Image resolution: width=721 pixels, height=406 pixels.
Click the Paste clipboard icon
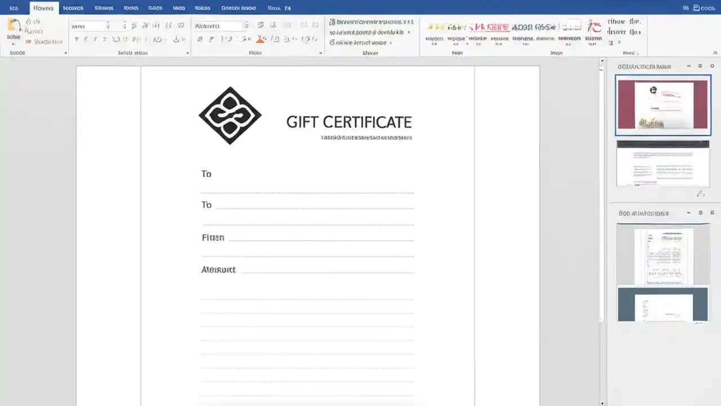tap(12, 27)
